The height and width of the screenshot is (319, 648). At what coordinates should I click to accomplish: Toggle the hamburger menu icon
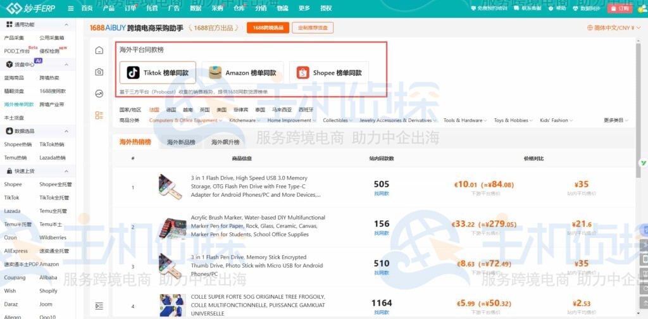tap(71, 8)
